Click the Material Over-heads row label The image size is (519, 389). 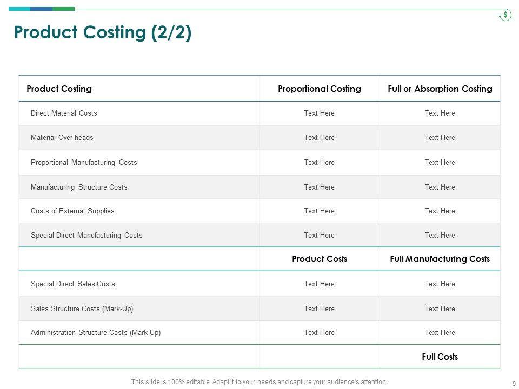pos(62,138)
